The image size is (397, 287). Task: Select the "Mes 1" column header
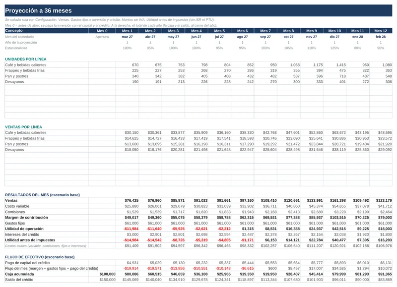127,31
